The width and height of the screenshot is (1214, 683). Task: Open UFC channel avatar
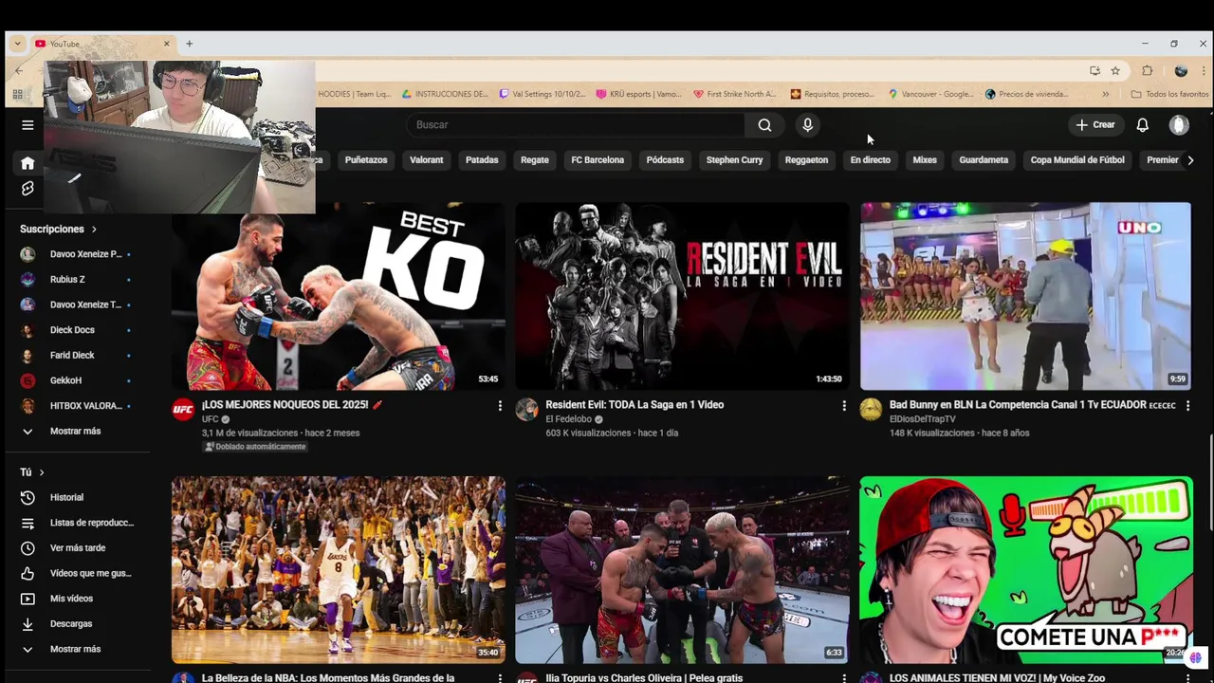[183, 410]
